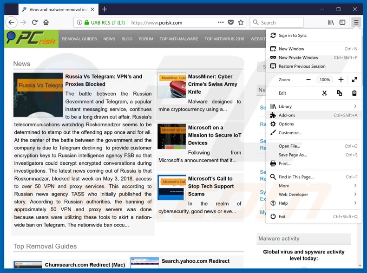Bookmark this page with the star

241,22
